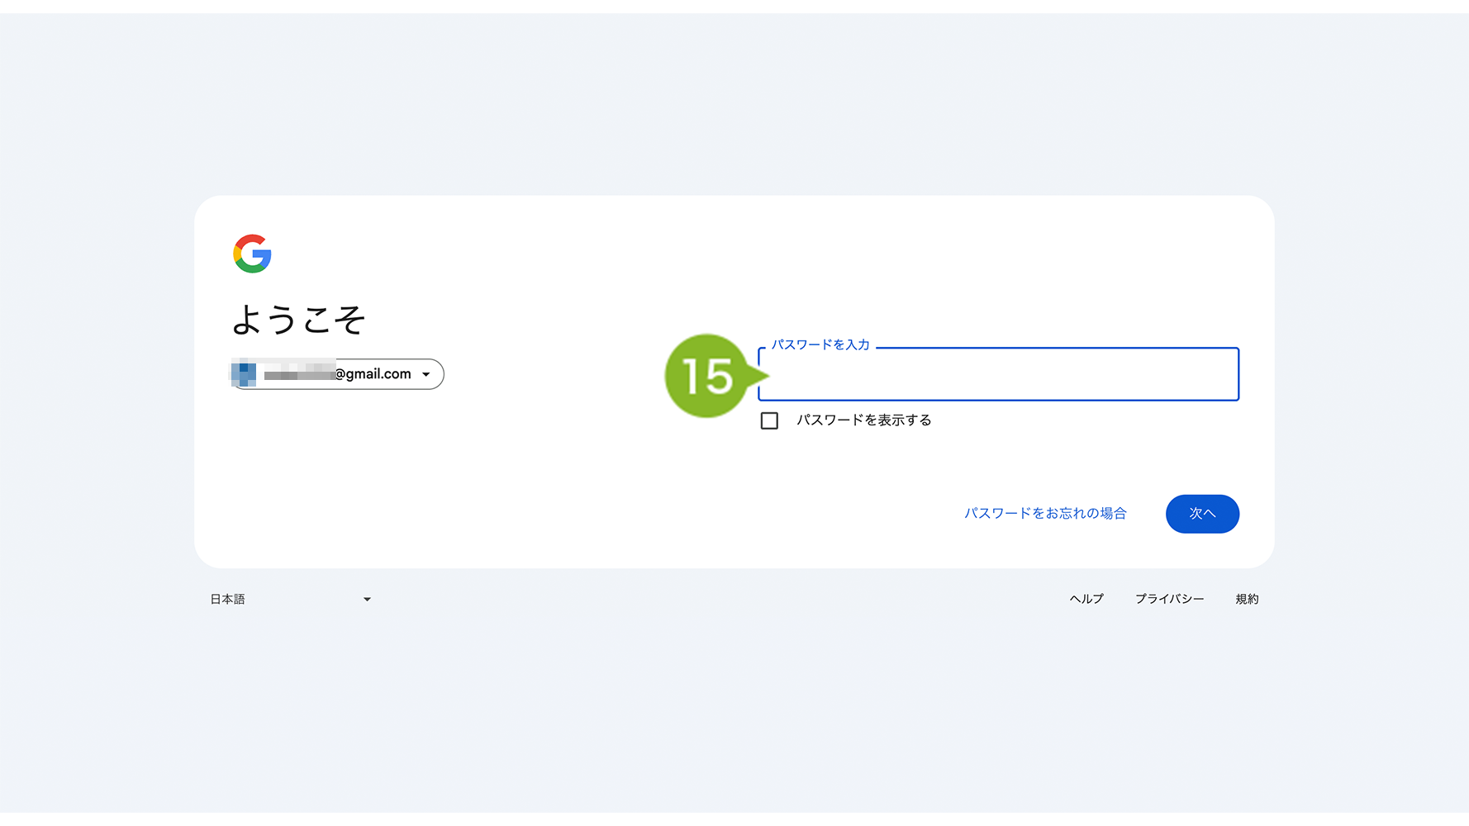Click the pixelated account avatar
Screen dimensions: 1469x826
click(244, 374)
